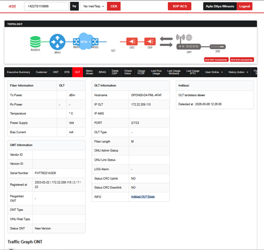Image resolution: width=264 pixels, height=250 pixels.
Task: Open the Metro Akses tab
Action: click(89, 72)
